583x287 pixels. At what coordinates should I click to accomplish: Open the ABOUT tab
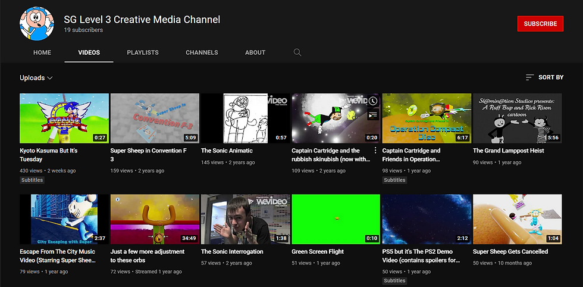255,52
